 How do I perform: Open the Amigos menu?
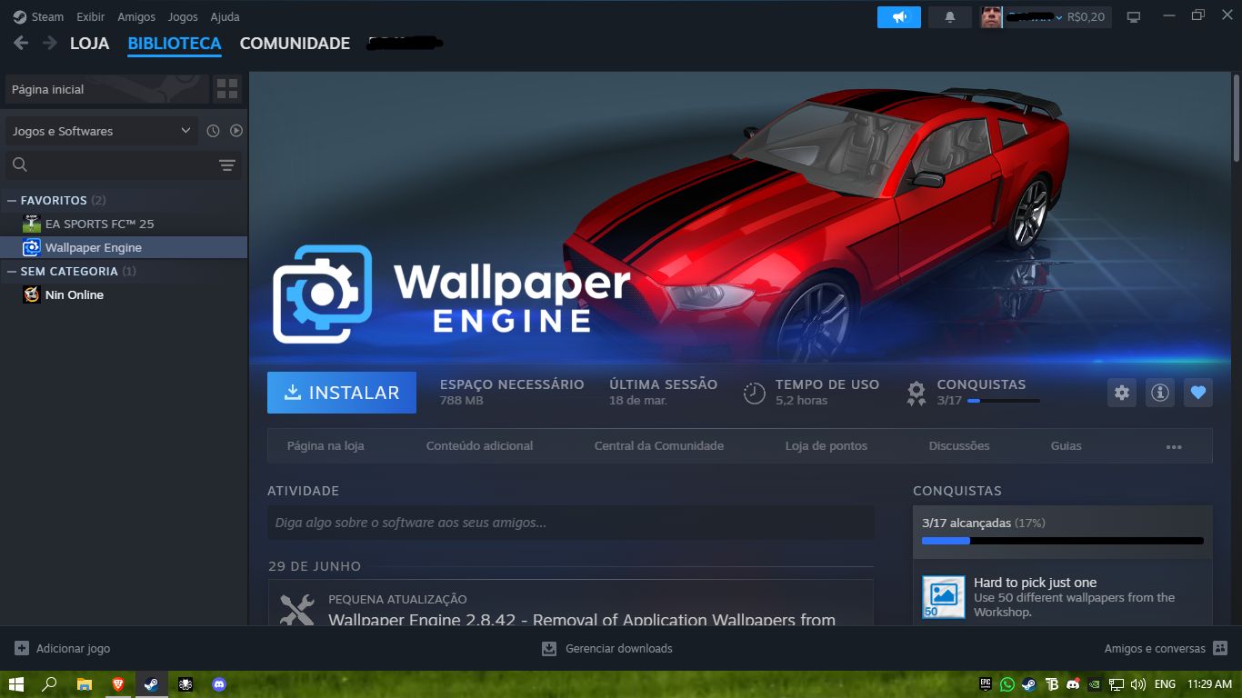[136, 16]
